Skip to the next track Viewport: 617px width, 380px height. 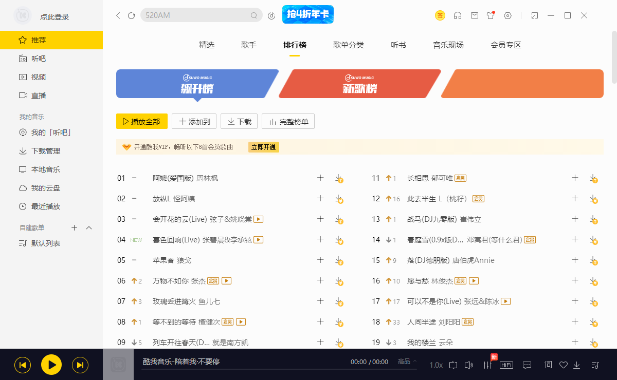80,365
